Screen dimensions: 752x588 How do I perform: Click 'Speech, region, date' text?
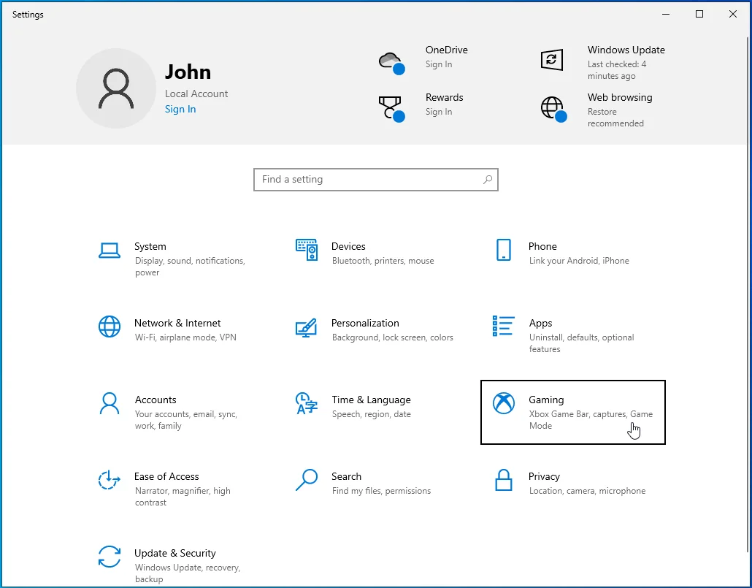pyautogui.click(x=371, y=414)
